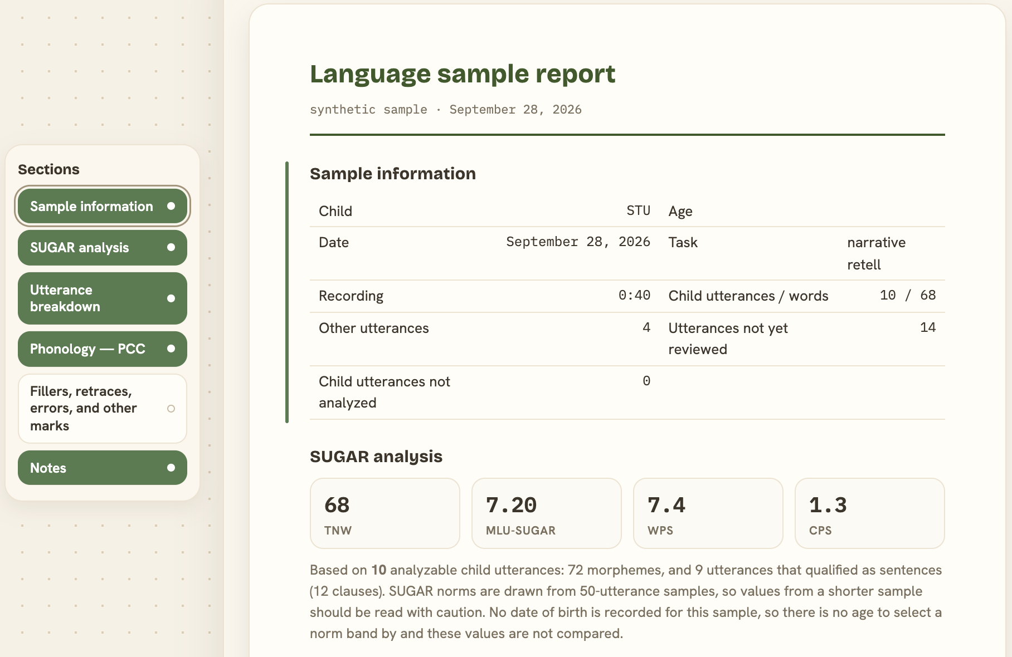Toggle the Notes section
Screen dimensions: 1012x657
coord(103,468)
